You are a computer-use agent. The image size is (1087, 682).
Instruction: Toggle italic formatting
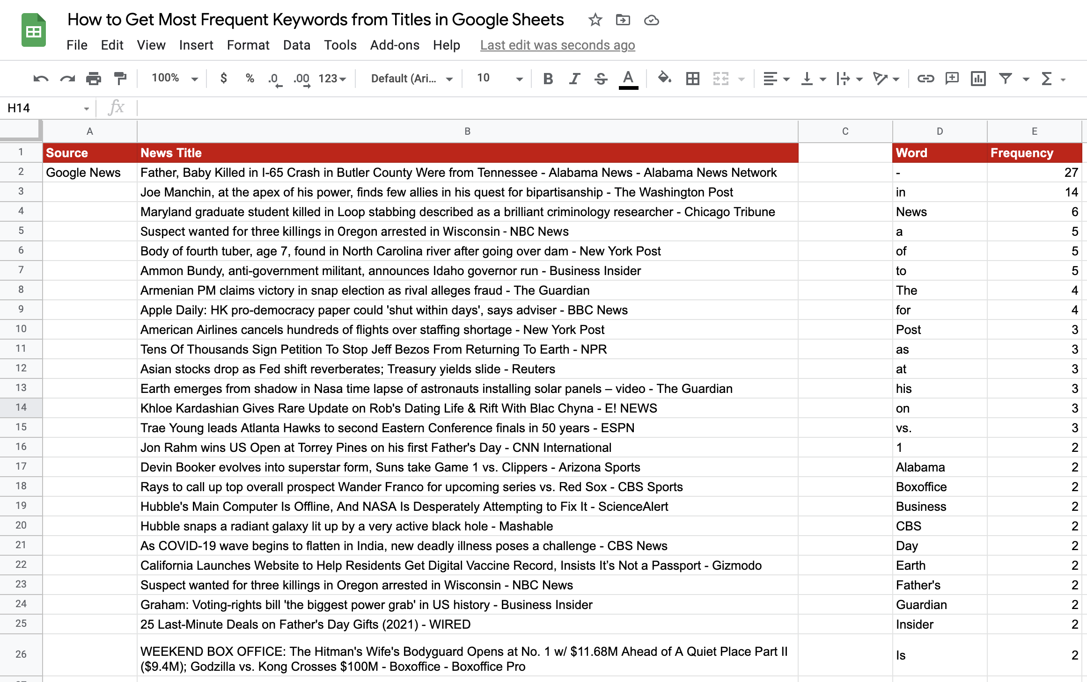pos(574,79)
